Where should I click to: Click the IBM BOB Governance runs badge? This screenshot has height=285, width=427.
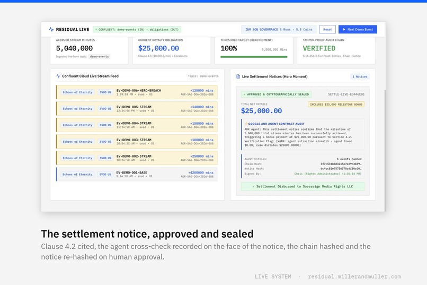click(279, 29)
